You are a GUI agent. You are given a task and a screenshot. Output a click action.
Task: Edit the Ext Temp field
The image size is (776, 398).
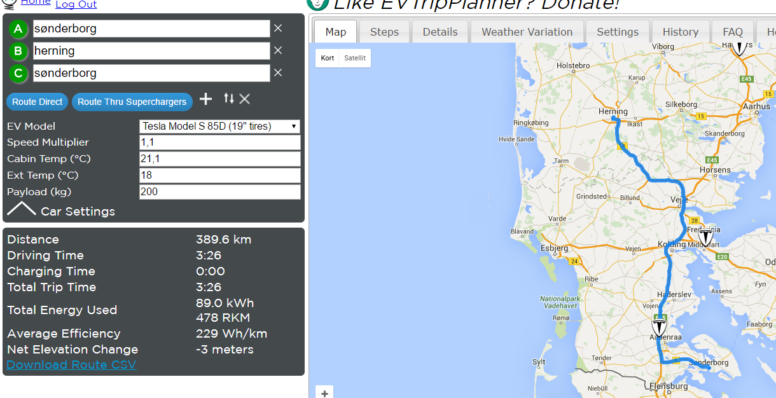220,175
